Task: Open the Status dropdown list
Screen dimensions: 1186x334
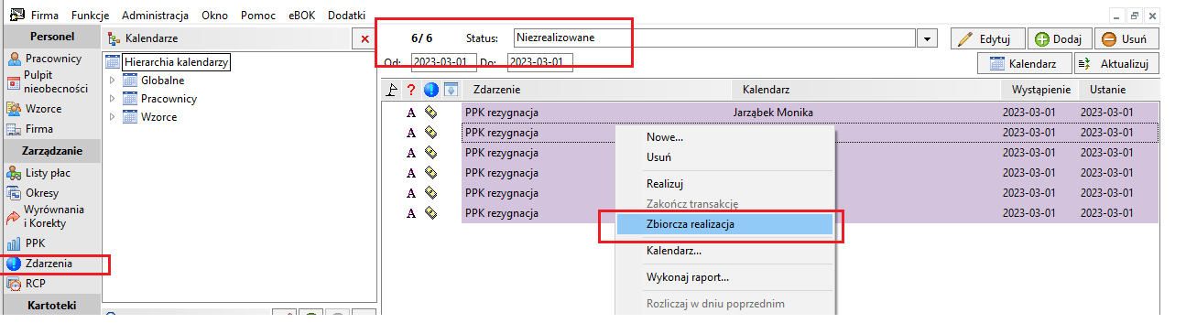Action: (928, 38)
